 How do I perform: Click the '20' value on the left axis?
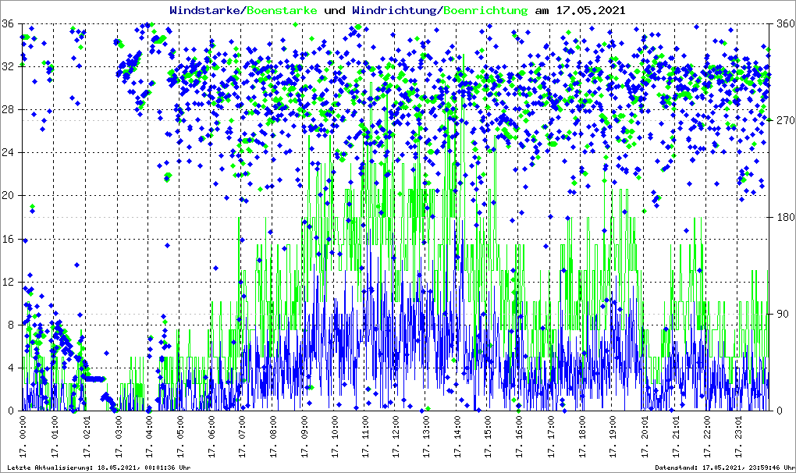7,196
